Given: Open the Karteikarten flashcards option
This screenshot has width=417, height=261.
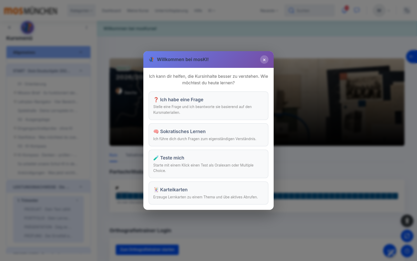Looking at the screenshot, I should (x=208, y=193).
